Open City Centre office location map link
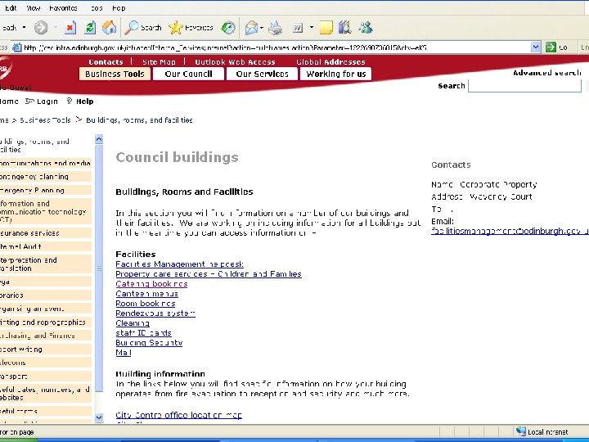The image size is (589, 442). pos(179,415)
